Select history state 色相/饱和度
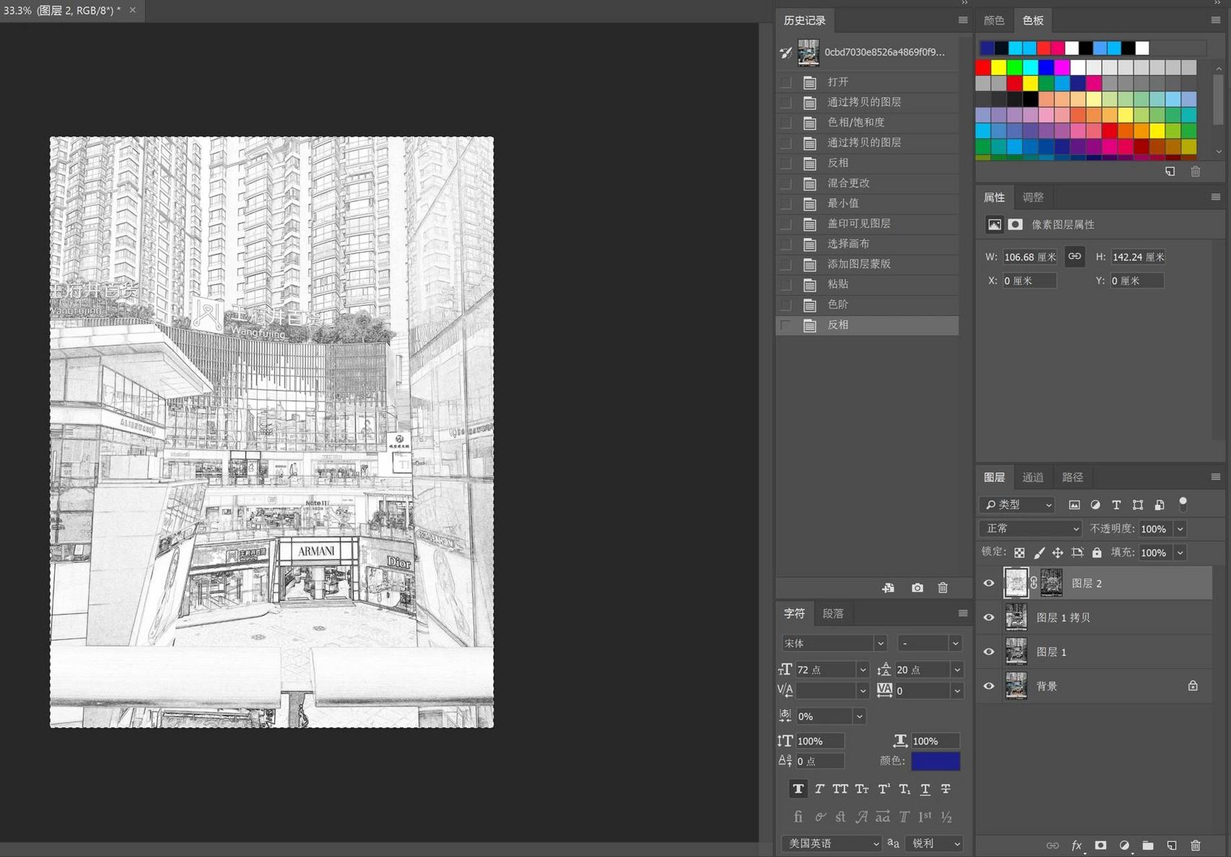 [x=867, y=123]
